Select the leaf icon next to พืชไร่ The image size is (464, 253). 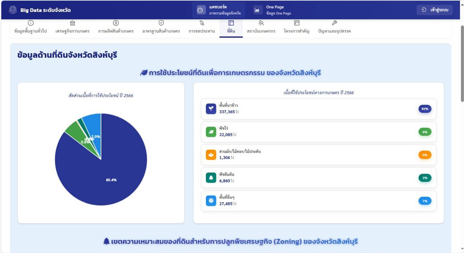(211, 132)
